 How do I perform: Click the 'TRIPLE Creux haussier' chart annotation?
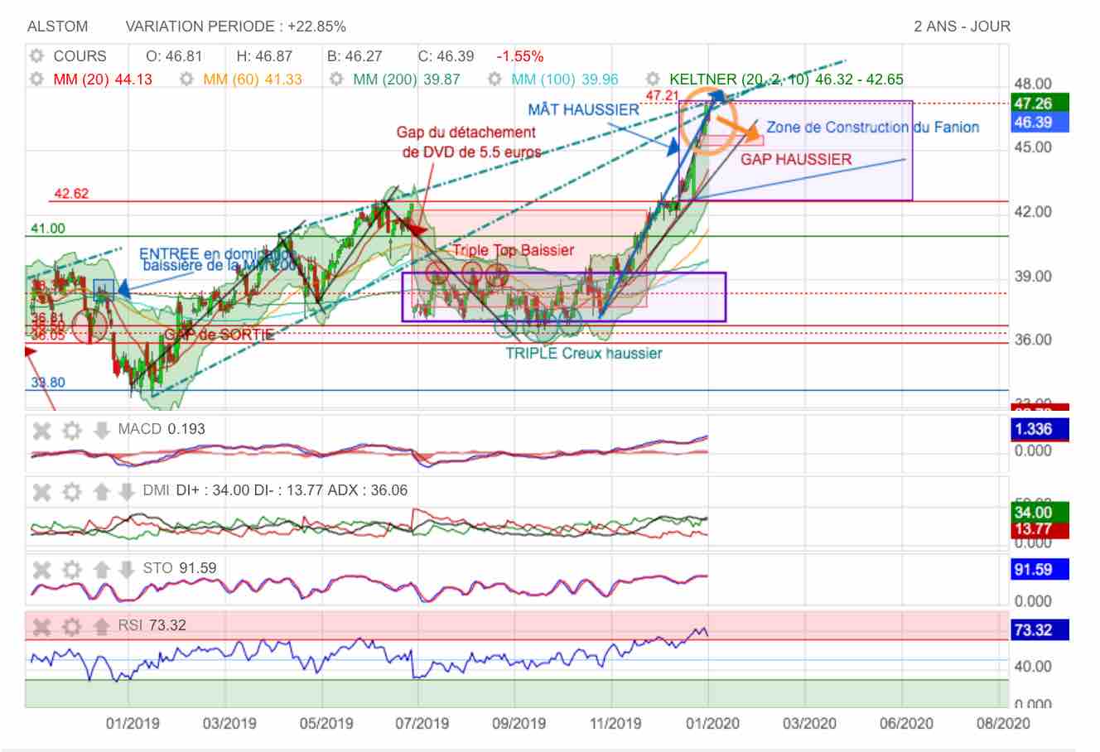tap(584, 354)
